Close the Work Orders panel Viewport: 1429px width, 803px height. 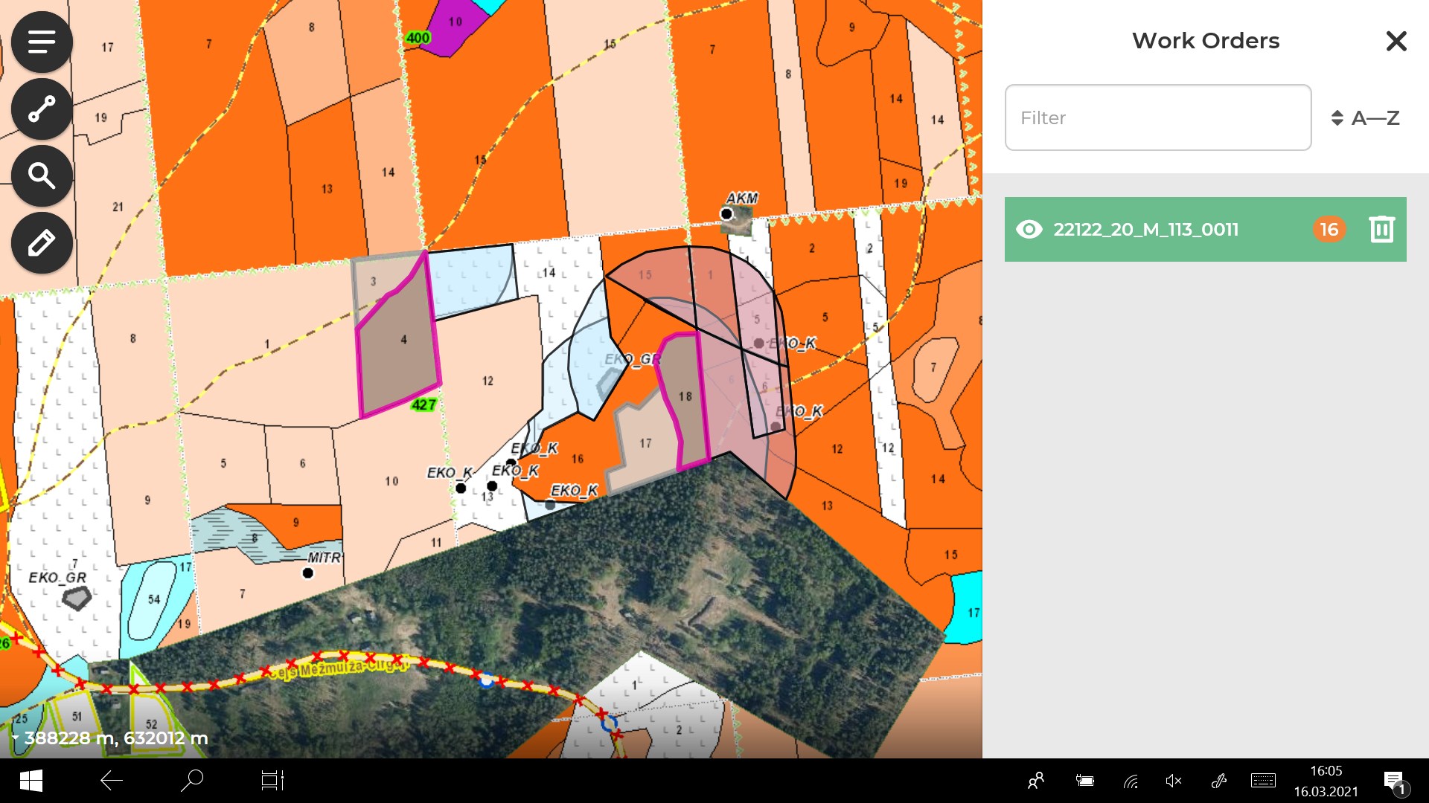coord(1396,41)
